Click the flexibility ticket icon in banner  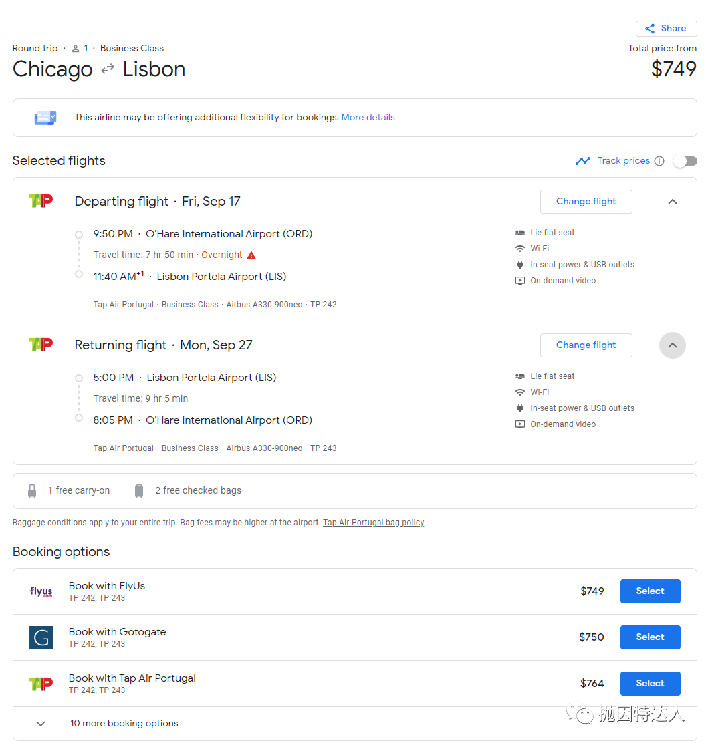(45, 118)
